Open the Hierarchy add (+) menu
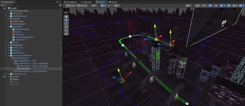 pyautogui.click(x=3, y=5)
